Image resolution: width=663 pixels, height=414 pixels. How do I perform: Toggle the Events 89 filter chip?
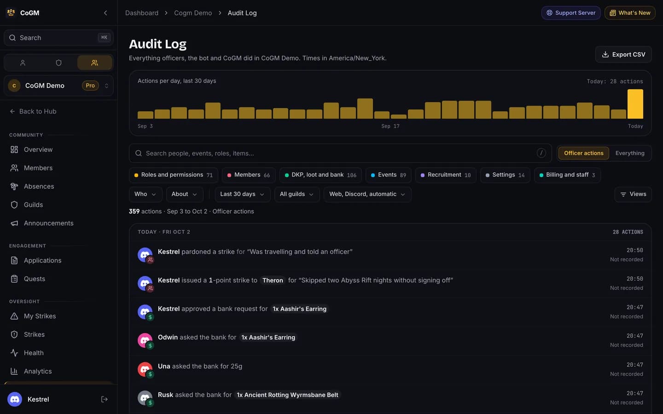click(x=389, y=175)
